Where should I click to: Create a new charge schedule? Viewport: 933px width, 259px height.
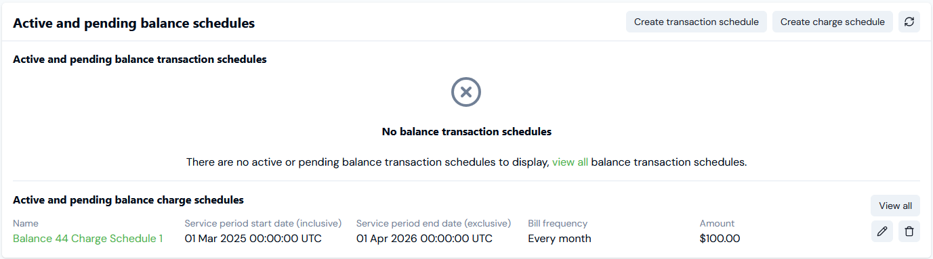tap(833, 22)
